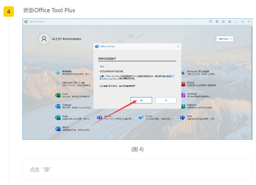Click the Office Tool Plus logo in main title bar
The height and width of the screenshot is (185, 256).
[26, 22]
